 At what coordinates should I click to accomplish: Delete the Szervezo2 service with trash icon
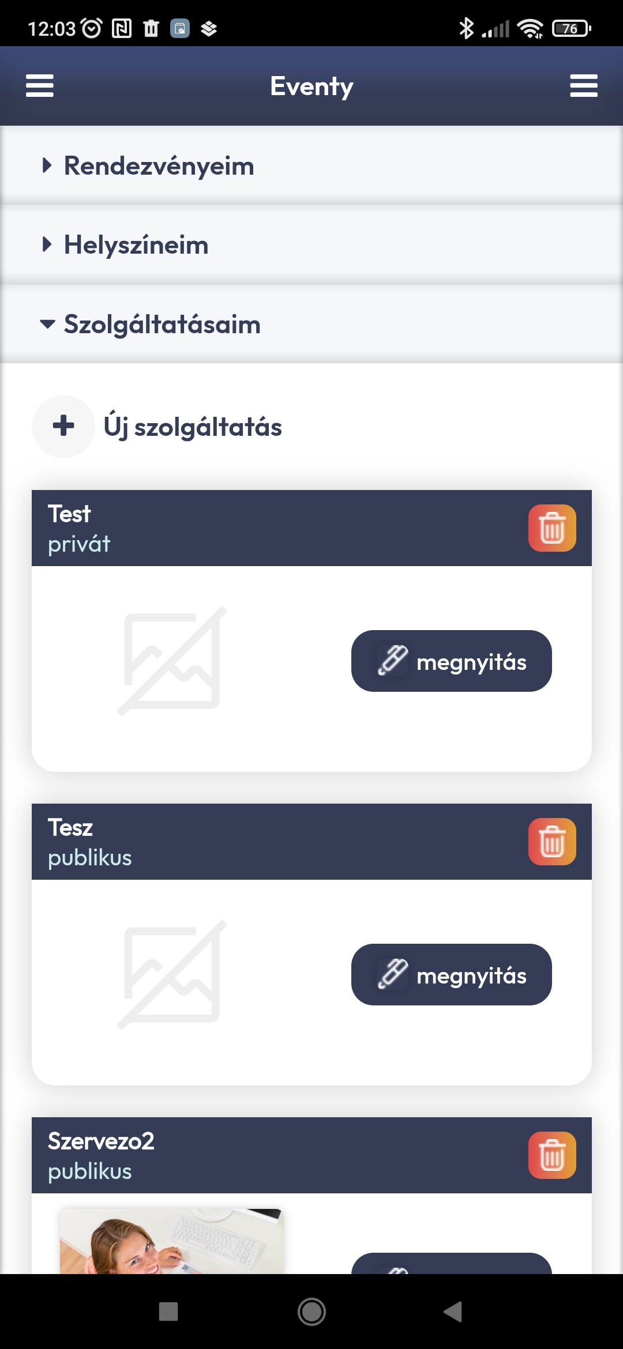point(552,1155)
